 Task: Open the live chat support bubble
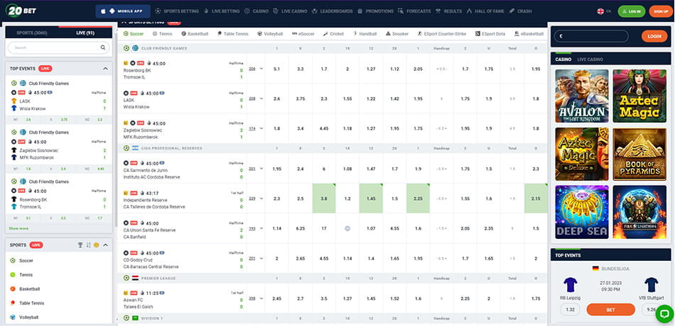tap(664, 314)
